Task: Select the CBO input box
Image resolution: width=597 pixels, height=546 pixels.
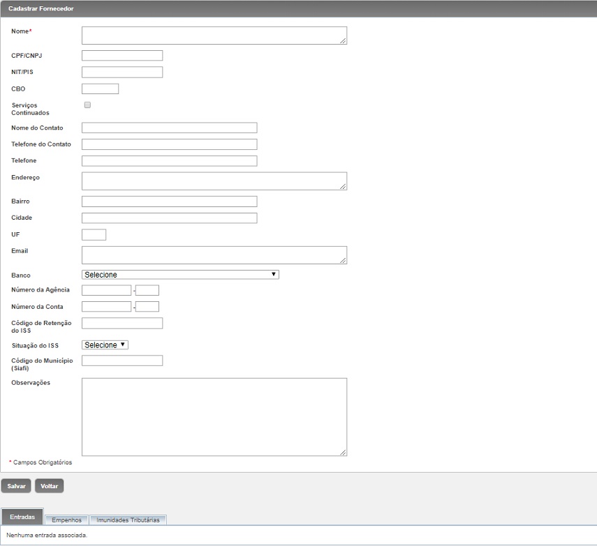Action: [100, 89]
